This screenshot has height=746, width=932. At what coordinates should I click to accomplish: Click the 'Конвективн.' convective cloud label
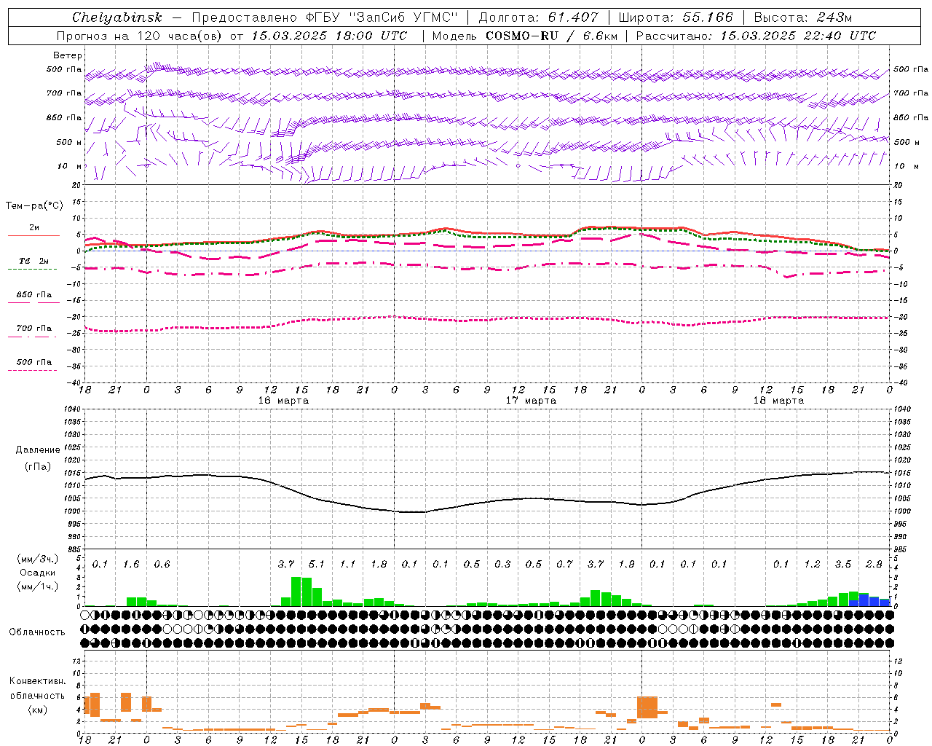(38, 681)
